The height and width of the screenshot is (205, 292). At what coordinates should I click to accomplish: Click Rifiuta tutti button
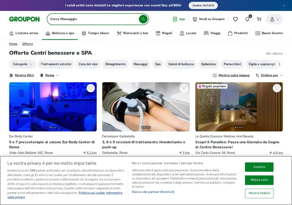click(259, 180)
